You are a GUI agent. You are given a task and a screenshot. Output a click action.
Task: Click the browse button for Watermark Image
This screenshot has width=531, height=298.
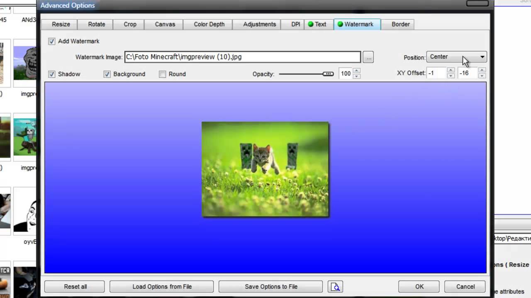pos(368,57)
